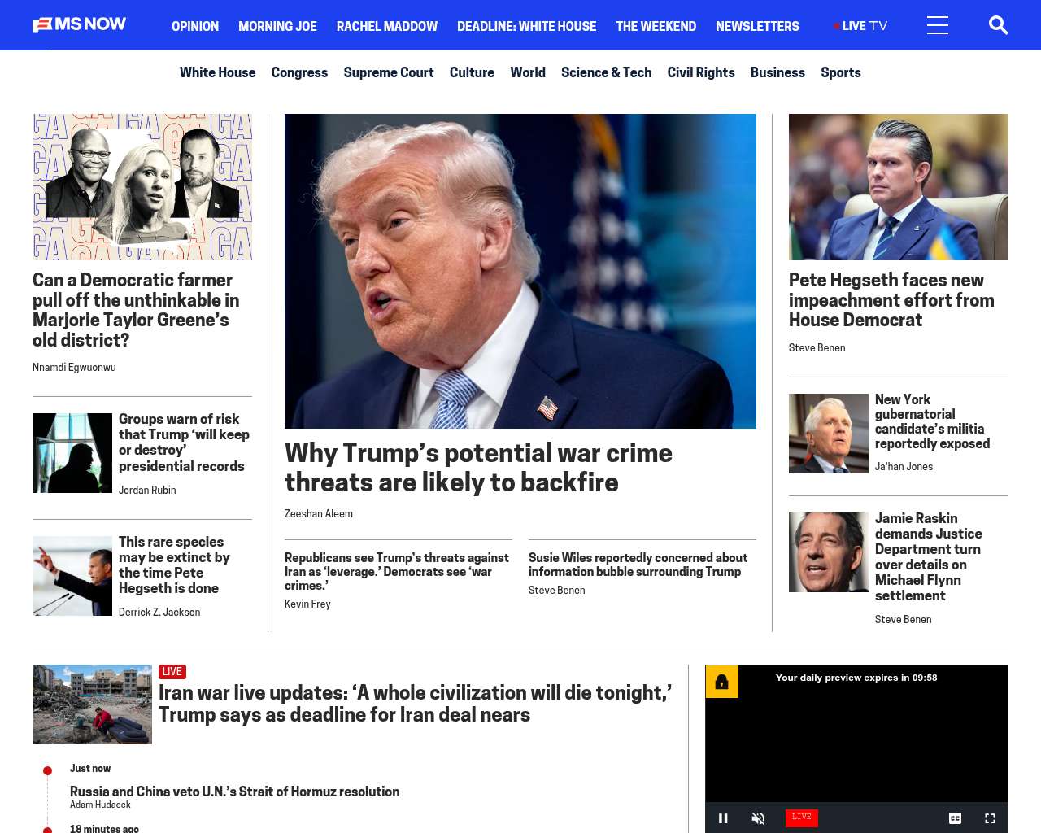Click the 'Just now' timeline marker dot

(47, 770)
